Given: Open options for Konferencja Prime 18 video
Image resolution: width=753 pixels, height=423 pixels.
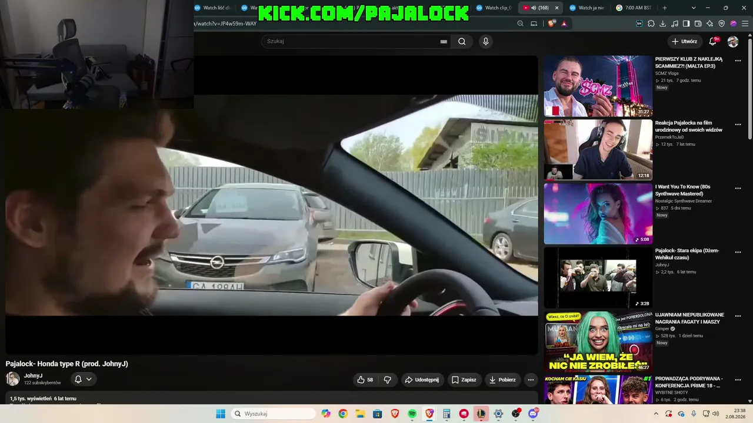Looking at the screenshot, I should point(738,380).
